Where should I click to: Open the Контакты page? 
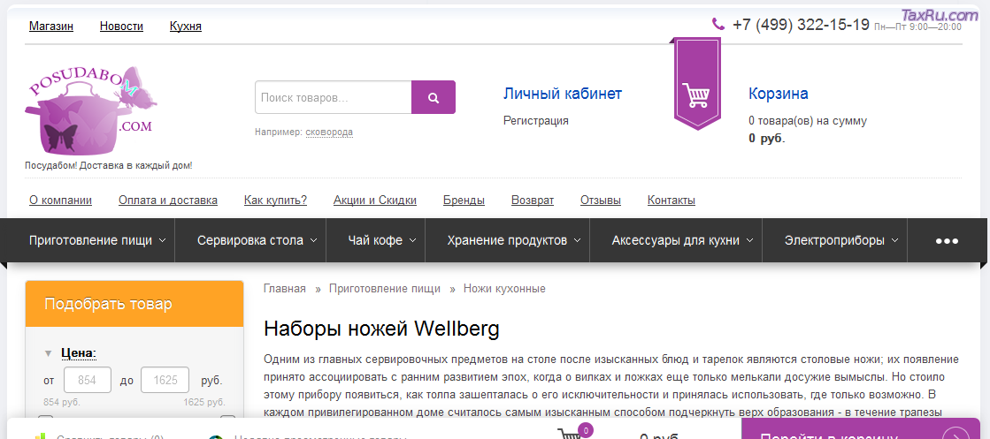pyautogui.click(x=672, y=200)
